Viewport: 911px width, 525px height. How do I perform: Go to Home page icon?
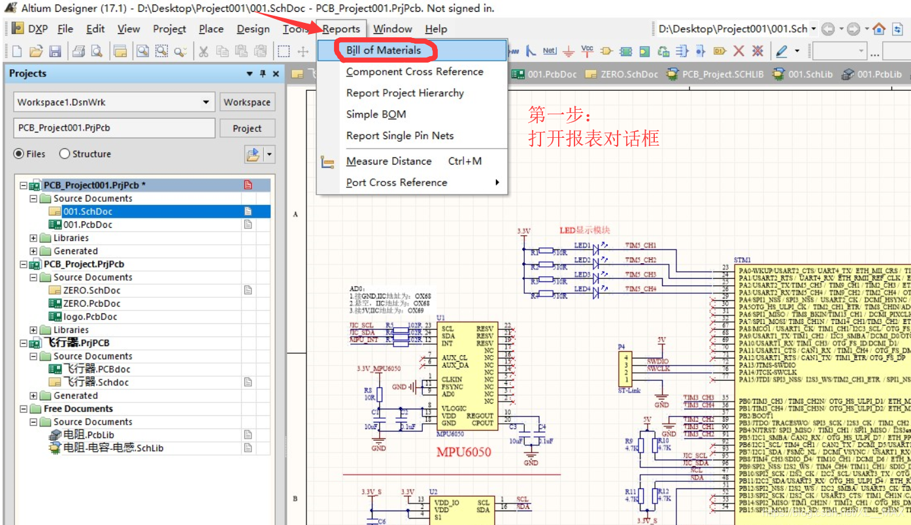879,29
